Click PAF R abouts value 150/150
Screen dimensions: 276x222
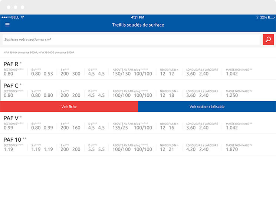click(121, 74)
